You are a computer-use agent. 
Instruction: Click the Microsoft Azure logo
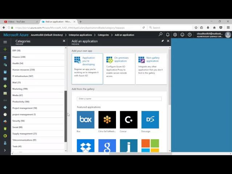click(x=16, y=35)
